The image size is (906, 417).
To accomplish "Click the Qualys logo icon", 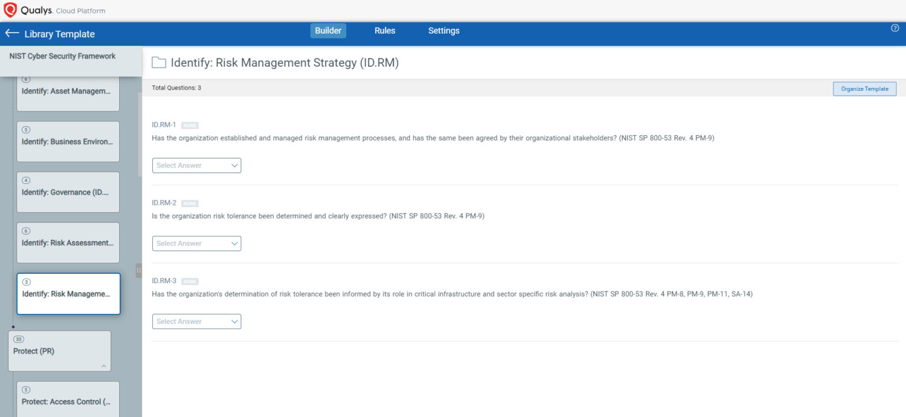I will pyautogui.click(x=9, y=9).
